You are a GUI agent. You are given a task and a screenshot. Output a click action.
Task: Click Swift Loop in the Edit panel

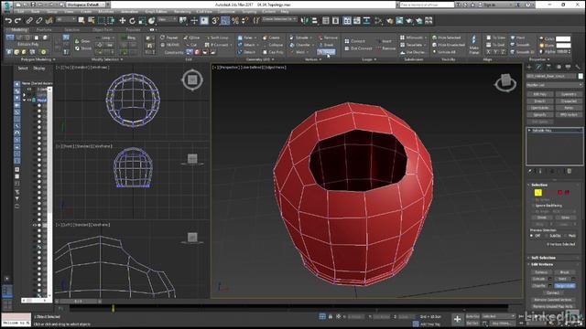click(x=217, y=37)
